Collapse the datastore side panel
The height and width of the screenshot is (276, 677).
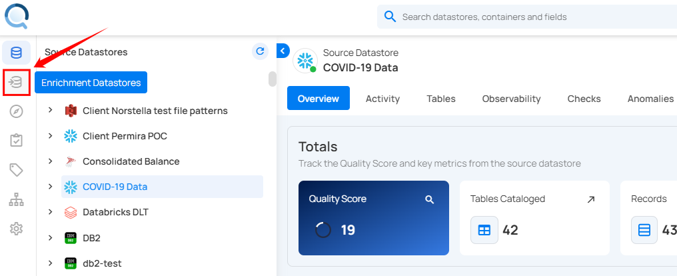coord(283,51)
